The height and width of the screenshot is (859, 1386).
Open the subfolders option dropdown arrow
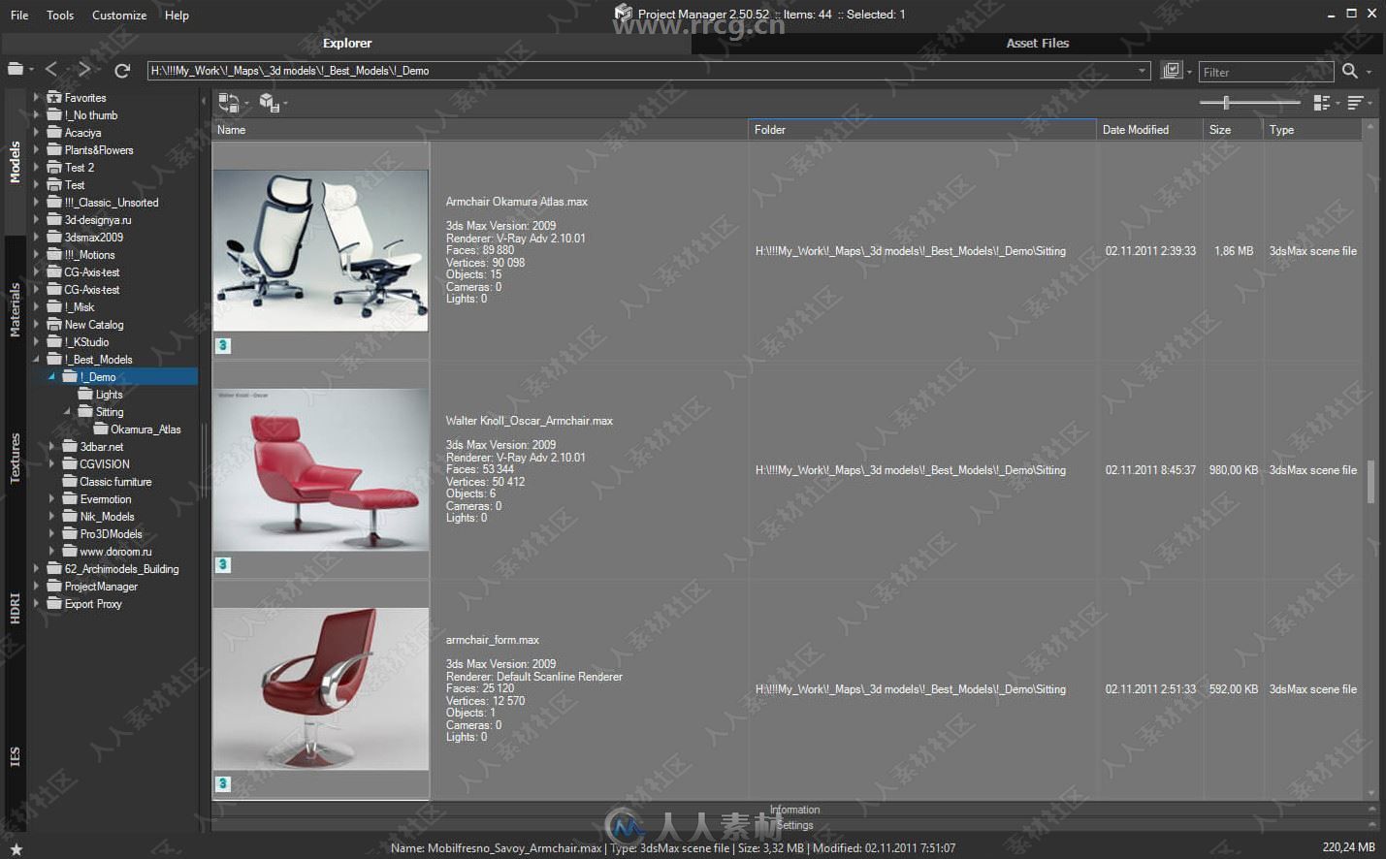pyautogui.click(x=1189, y=72)
